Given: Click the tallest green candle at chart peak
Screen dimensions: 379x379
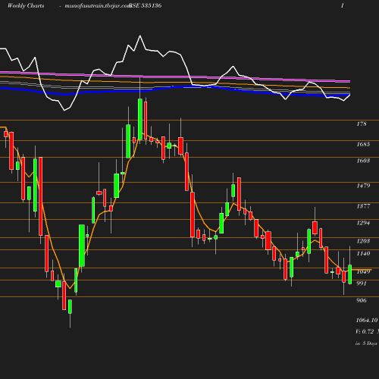Looking at the screenshot, I should [140, 119].
